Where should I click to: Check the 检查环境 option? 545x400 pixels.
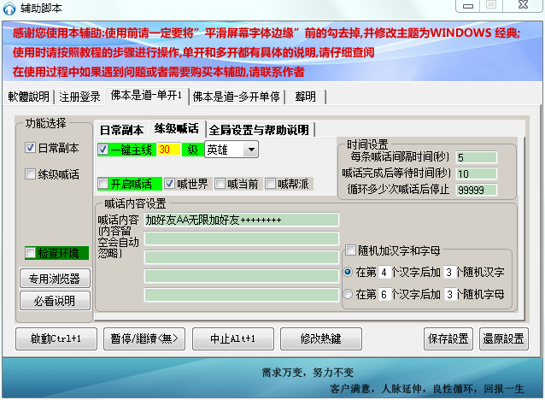(x=31, y=252)
